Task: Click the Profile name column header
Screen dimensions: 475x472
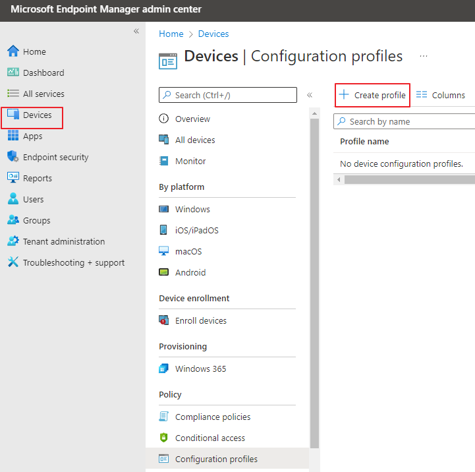Action: [x=364, y=141]
